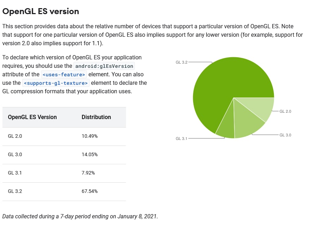
Task: Click the GL 3.1 table row name
Action: point(15,173)
